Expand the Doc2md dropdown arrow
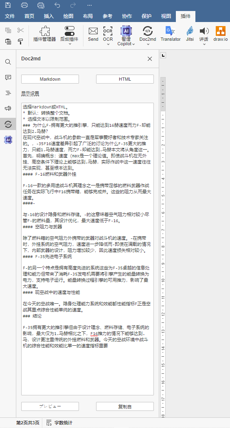 (148, 44)
